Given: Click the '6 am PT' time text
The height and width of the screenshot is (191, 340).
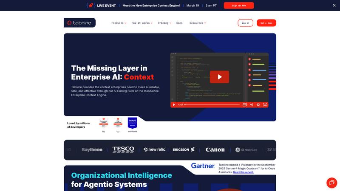Looking at the screenshot, I should [211, 6].
